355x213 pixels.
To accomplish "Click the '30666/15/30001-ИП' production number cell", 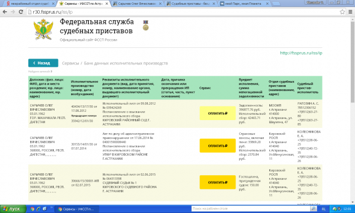I will pos(85,183).
